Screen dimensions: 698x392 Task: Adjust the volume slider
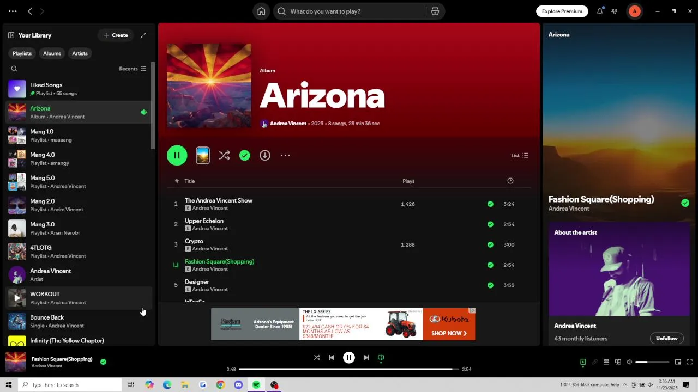point(652,362)
